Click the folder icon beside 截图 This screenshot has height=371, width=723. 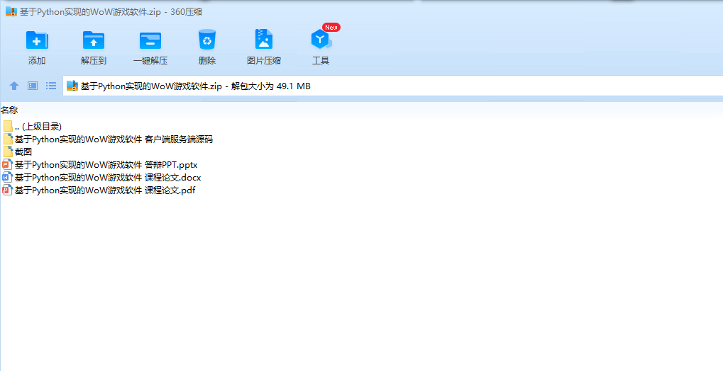click(8, 152)
